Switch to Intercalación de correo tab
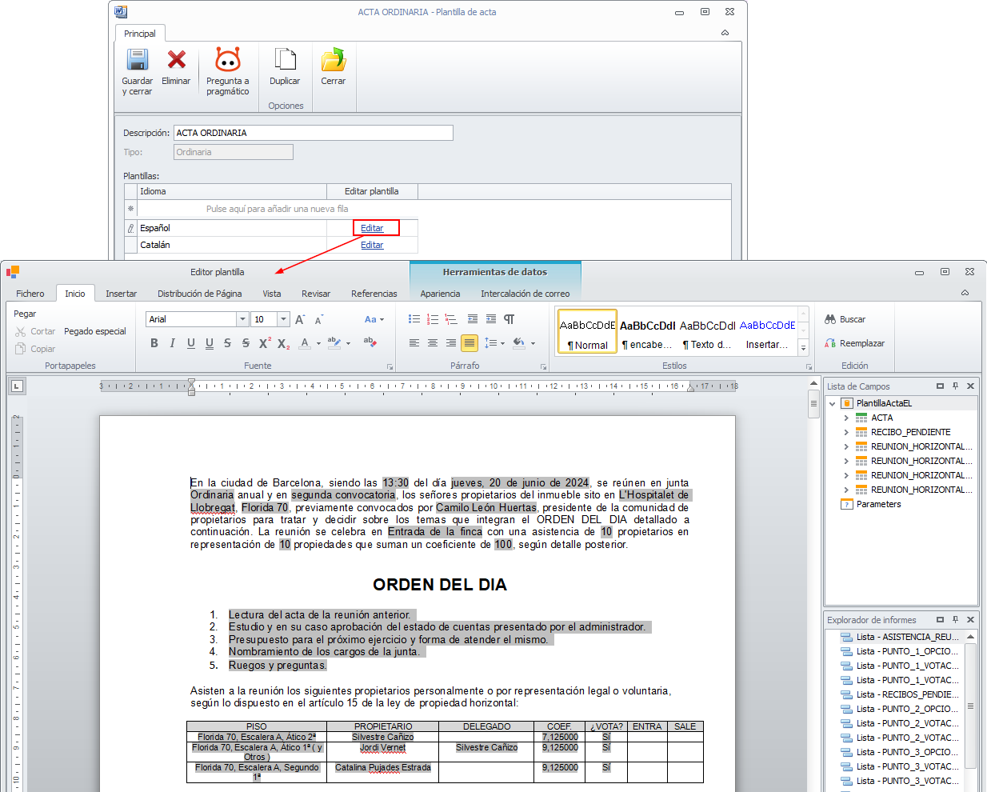Image resolution: width=987 pixels, height=792 pixels. 525,294
